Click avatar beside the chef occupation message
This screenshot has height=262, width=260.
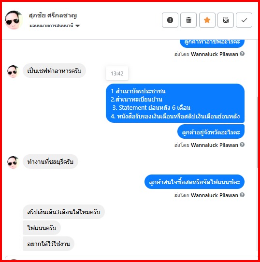point(13,72)
